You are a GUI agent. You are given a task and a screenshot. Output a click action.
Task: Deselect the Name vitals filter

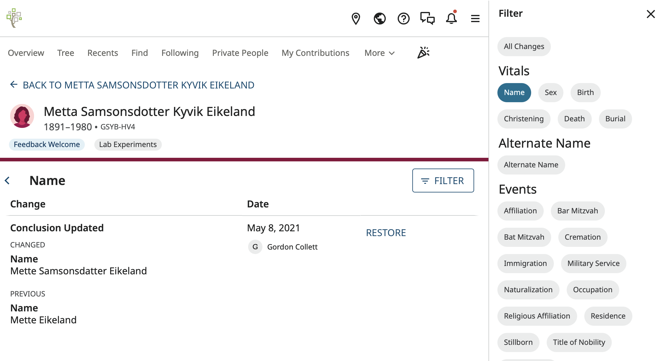click(514, 92)
